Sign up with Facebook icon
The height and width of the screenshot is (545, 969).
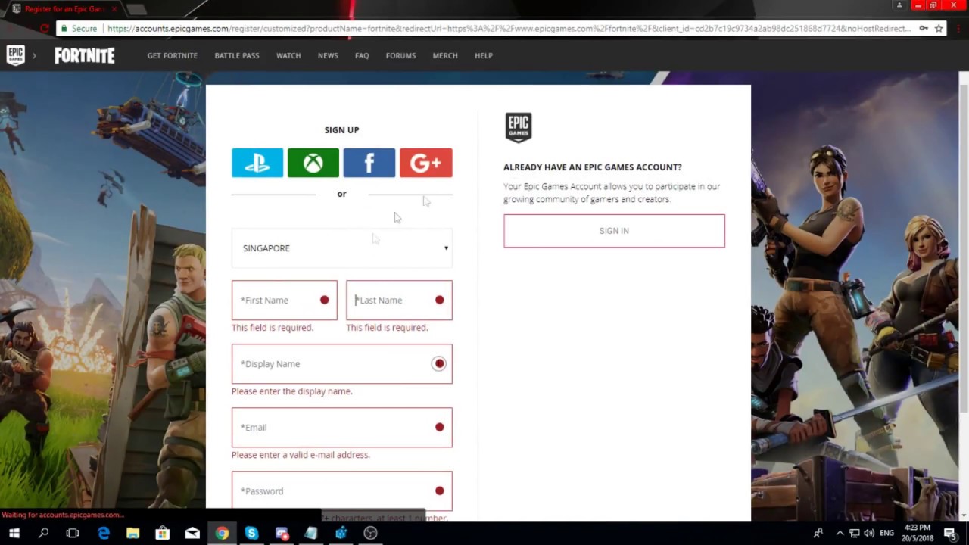[x=369, y=163]
